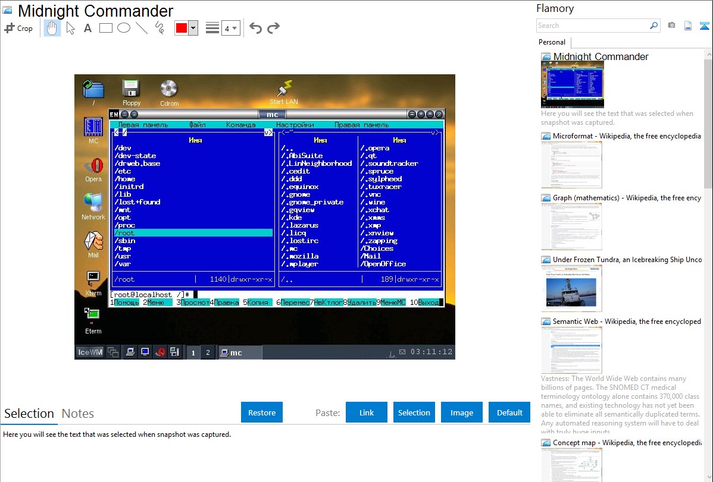Select the text annotation tool

87,28
